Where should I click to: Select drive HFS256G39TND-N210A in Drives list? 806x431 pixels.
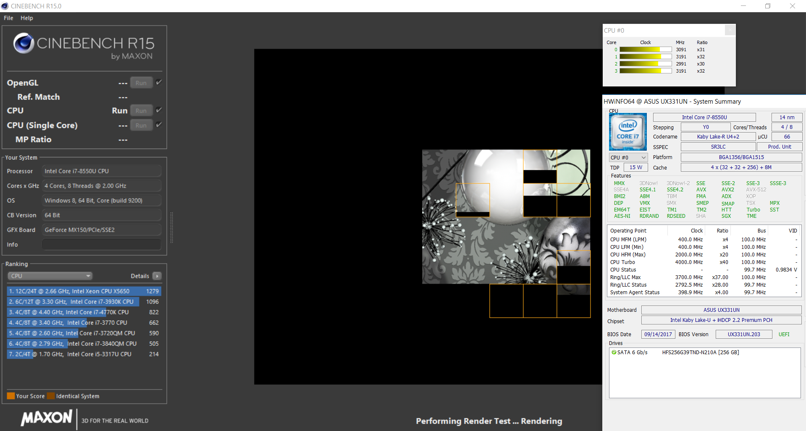point(700,353)
